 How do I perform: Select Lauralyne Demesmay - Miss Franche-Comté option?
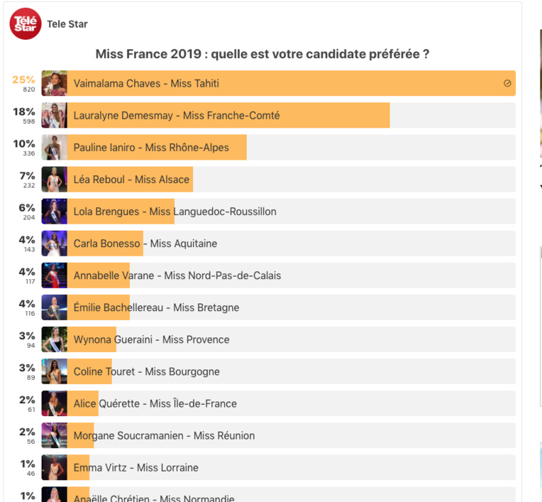(x=284, y=115)
